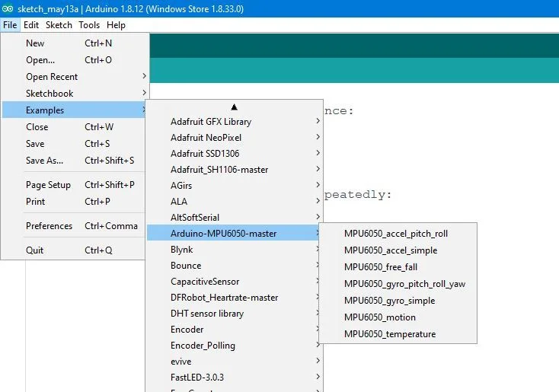Viewport: 559px width, 392px height.
Task: Open MPU6050_accel_simple example
Action: [x=398, y=250]
